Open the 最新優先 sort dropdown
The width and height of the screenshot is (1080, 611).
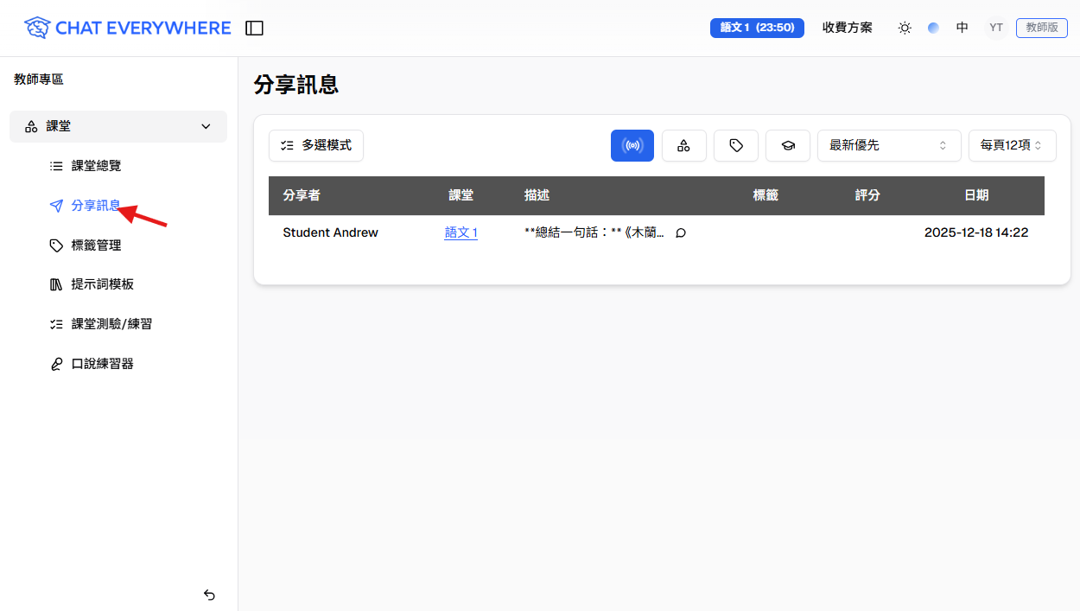coord(889,145)
